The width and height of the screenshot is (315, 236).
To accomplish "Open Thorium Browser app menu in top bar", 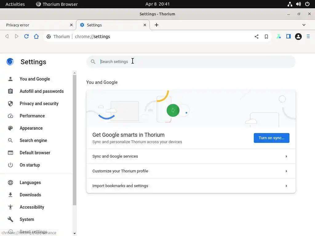I will tap(57, 4).
